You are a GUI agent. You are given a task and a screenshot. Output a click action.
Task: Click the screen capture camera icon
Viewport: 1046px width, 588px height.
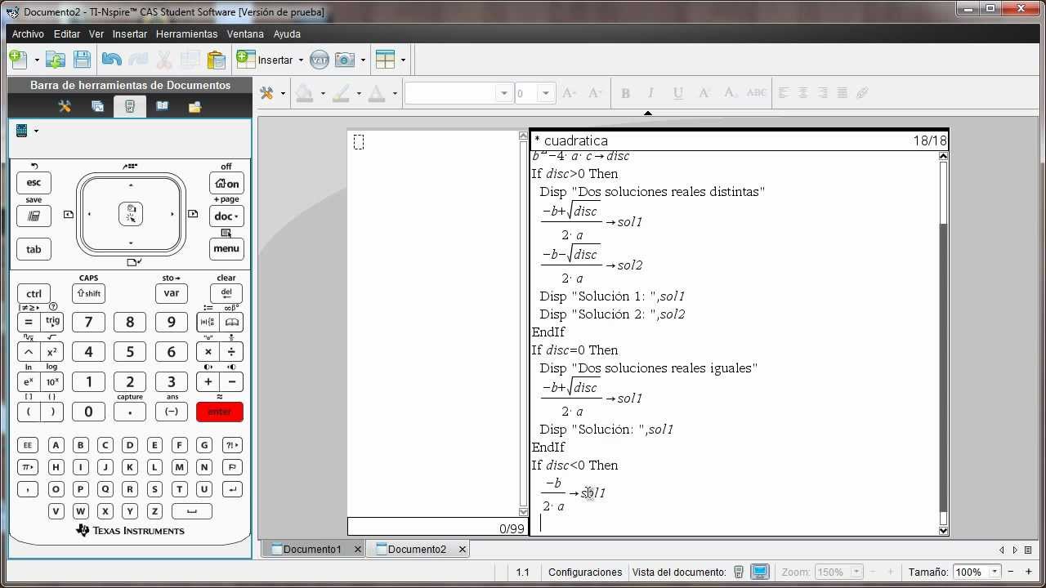coord(345,60)
